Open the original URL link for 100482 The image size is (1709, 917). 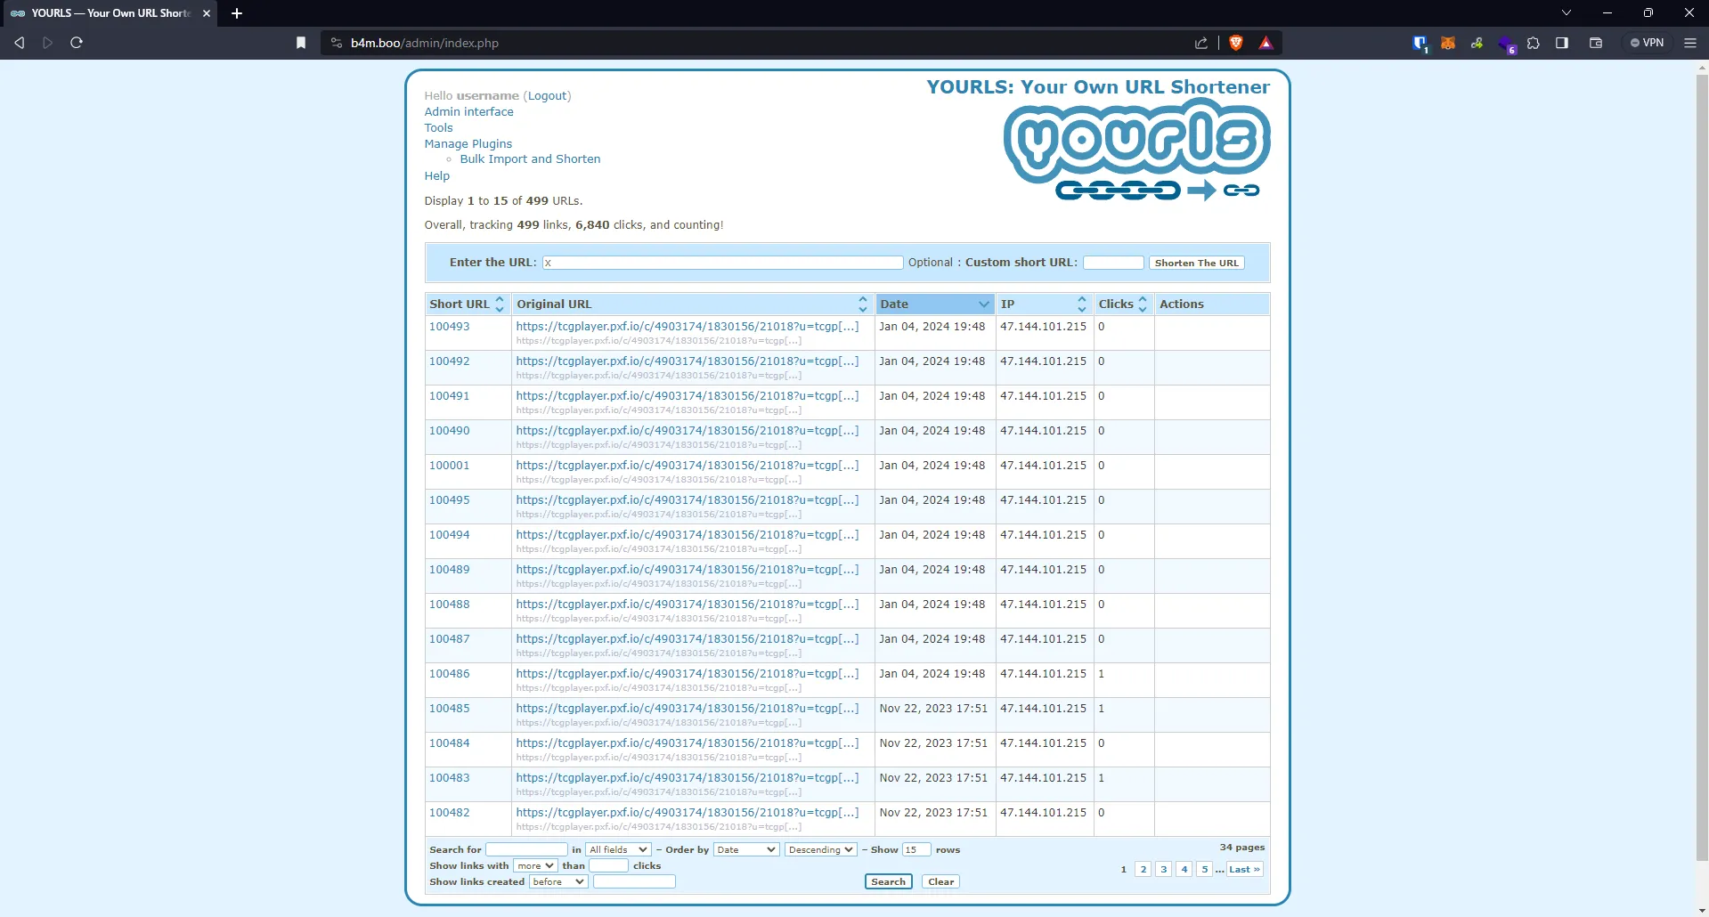point(688,813)
